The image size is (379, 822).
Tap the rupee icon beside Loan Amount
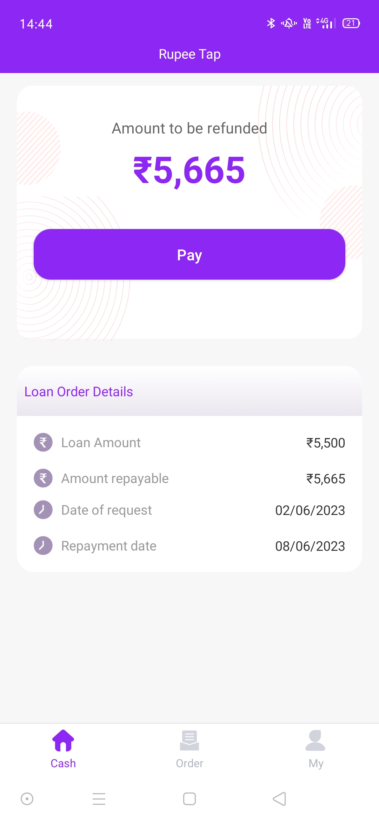pyautogui.click(x=43, y=442)
